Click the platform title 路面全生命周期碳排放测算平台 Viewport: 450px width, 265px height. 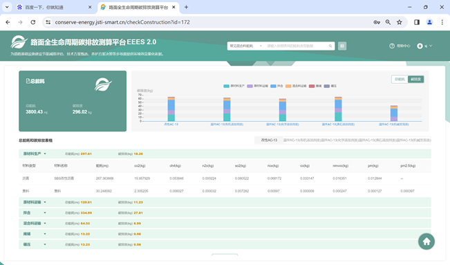pyautogui.click(x=78, y=42)
